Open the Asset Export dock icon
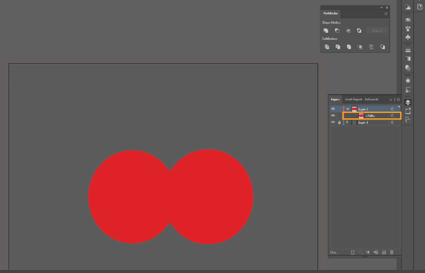 coord(407,111)
